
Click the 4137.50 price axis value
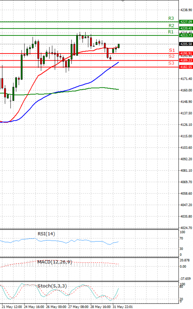(x=186, y=113)
